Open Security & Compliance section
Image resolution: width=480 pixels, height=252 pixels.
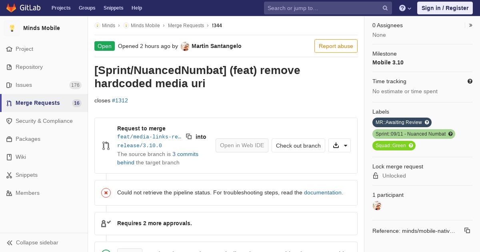(44, 121)
